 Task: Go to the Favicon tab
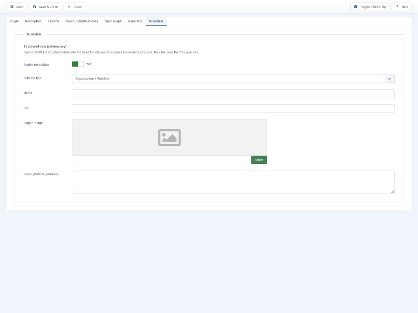point(53,21)
